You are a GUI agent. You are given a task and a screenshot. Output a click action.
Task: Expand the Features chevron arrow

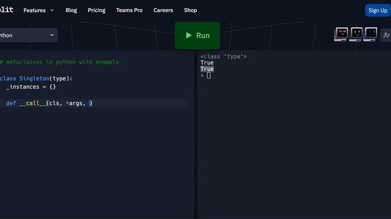tap(52, 10)
